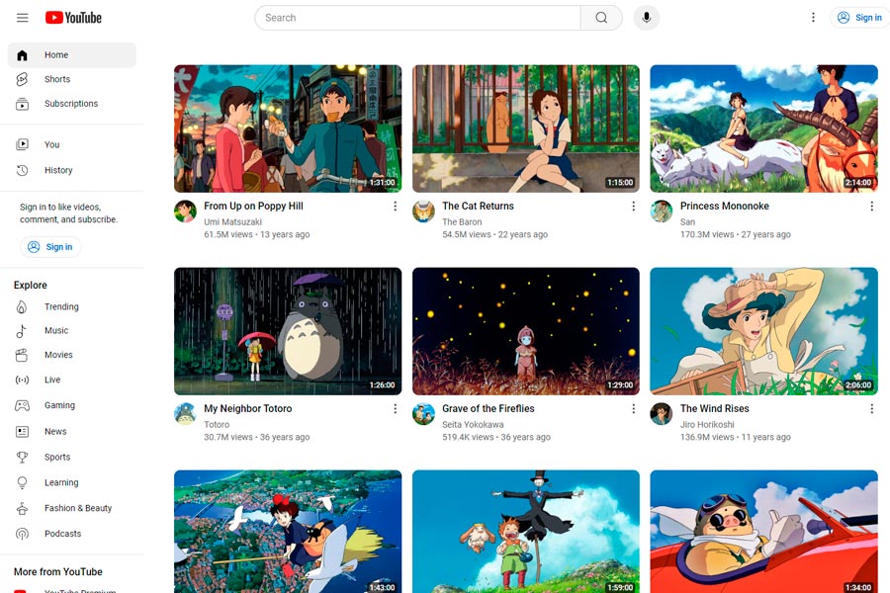Open the Fashion & Beauty hanger icon
Screen dimensions: 890x593
tap(22, 508)
